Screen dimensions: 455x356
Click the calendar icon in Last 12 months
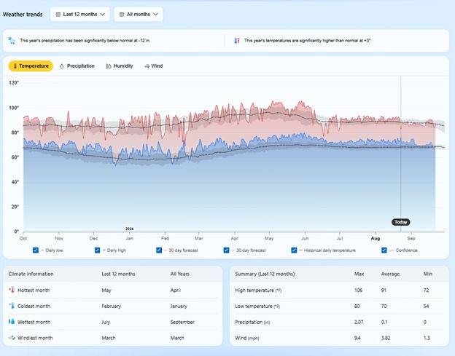[x=58, y=14]
